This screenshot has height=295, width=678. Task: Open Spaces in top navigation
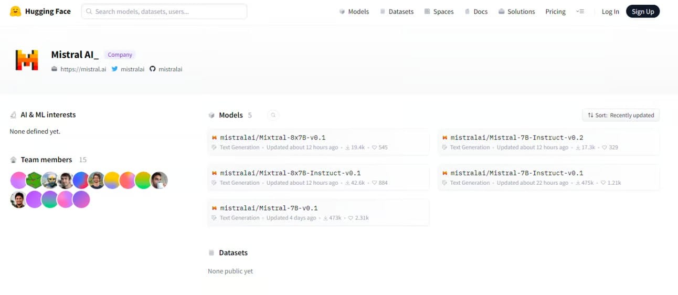[439, 12]
